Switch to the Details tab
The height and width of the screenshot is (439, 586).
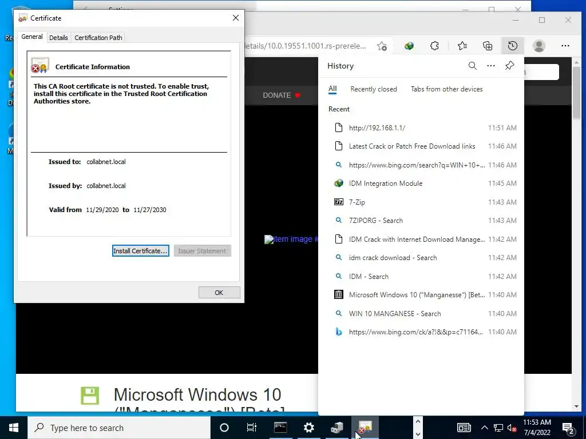[x=58, y=38]
